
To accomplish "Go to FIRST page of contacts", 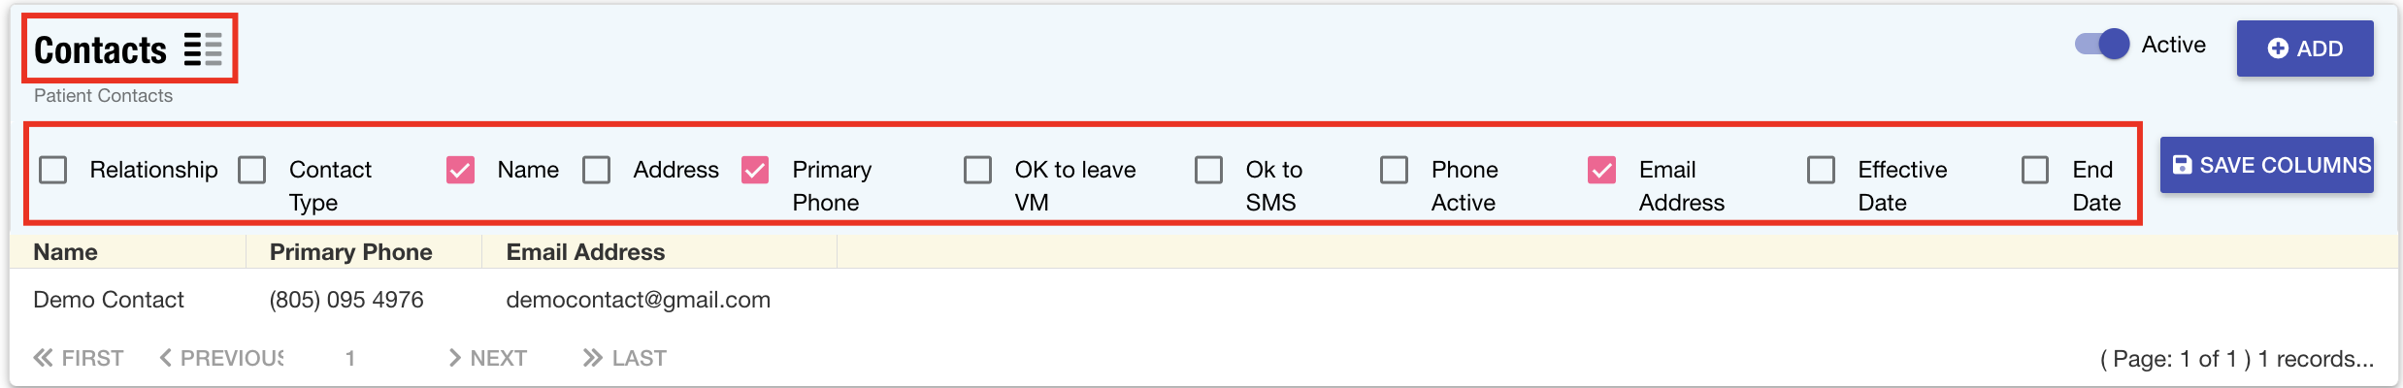I will coord(80,359).
